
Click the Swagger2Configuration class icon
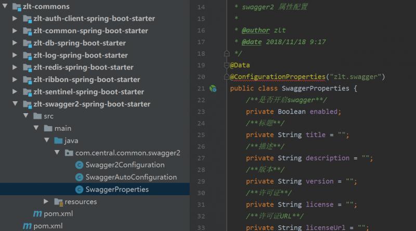tap(80, 165)
